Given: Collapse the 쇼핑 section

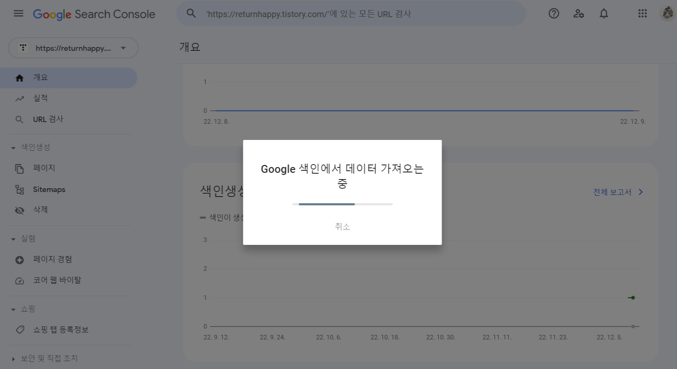Looking at the screenshot, I should point(13,309).
